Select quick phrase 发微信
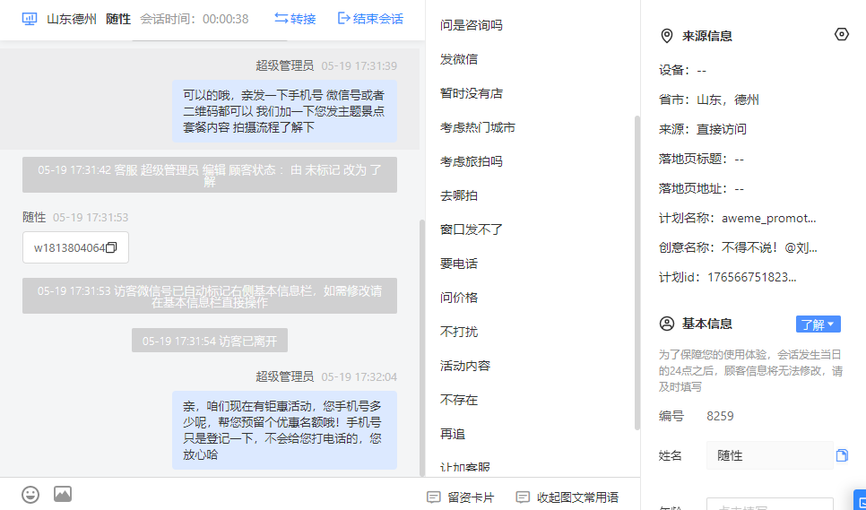 (458, 59)
